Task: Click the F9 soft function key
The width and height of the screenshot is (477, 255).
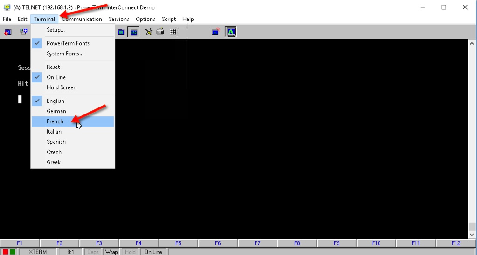Action: click(337, 243)
